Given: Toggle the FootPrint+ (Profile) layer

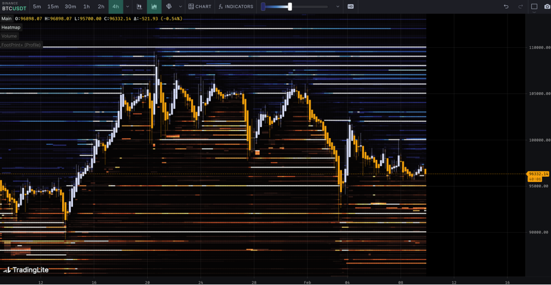Looking at the screenshot, I should point(21,45).
